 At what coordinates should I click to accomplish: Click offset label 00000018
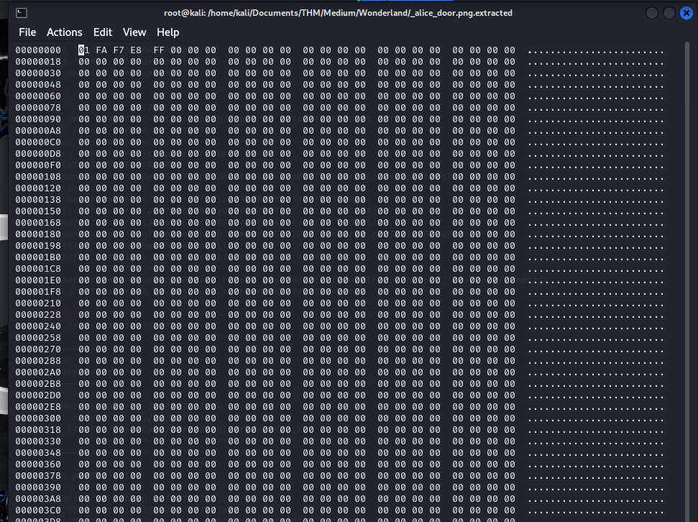pyautogui.click(x=38, y=62)
